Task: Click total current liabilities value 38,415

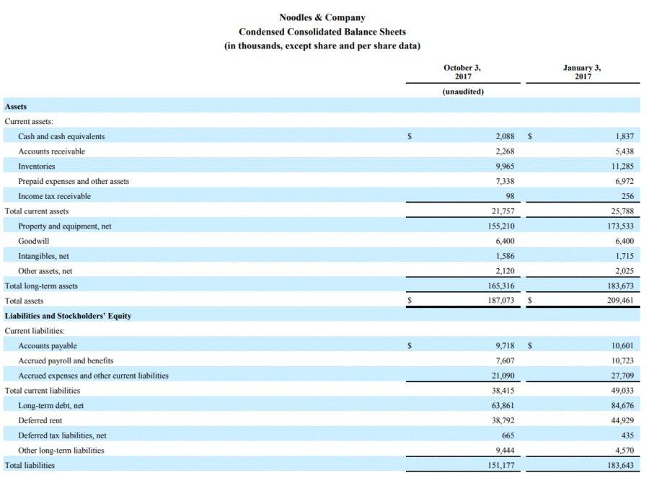Action: (x=503, y=391)
